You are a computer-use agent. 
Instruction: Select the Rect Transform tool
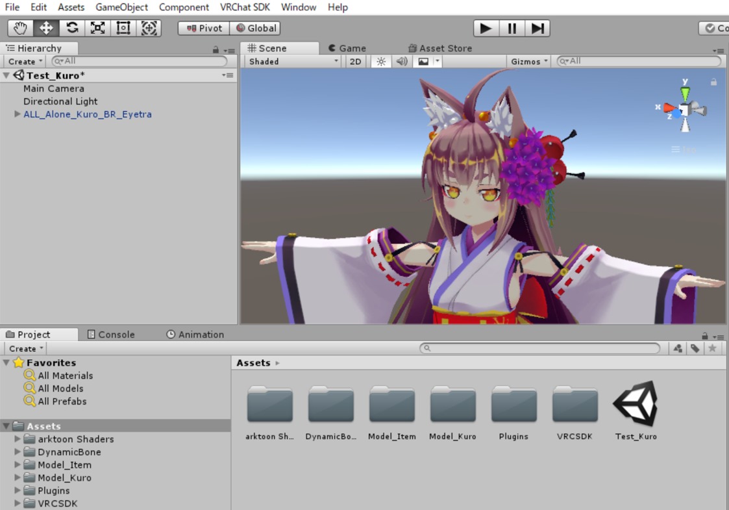coord(123,28)
